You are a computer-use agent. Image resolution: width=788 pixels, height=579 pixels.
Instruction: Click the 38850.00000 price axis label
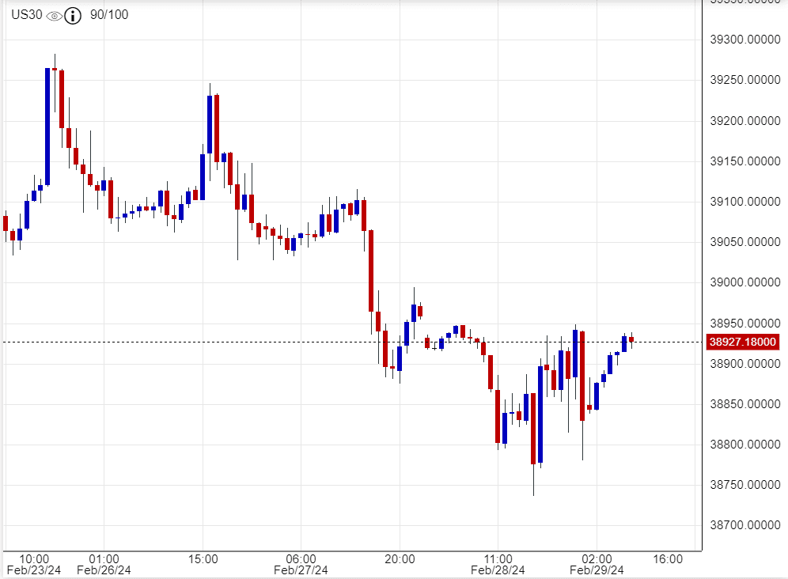tap(744, 404)
